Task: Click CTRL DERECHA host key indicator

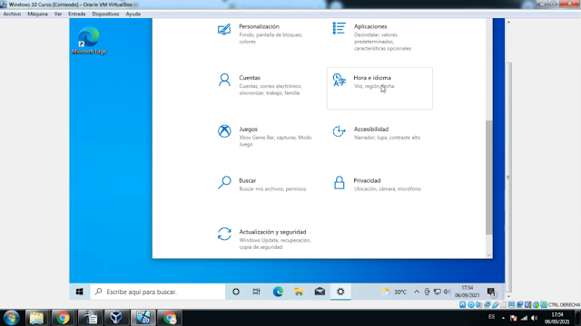Action: pos(564,304)
